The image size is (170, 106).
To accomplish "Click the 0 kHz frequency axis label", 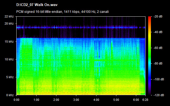I will pyautogui.click(x=10, y=95).
